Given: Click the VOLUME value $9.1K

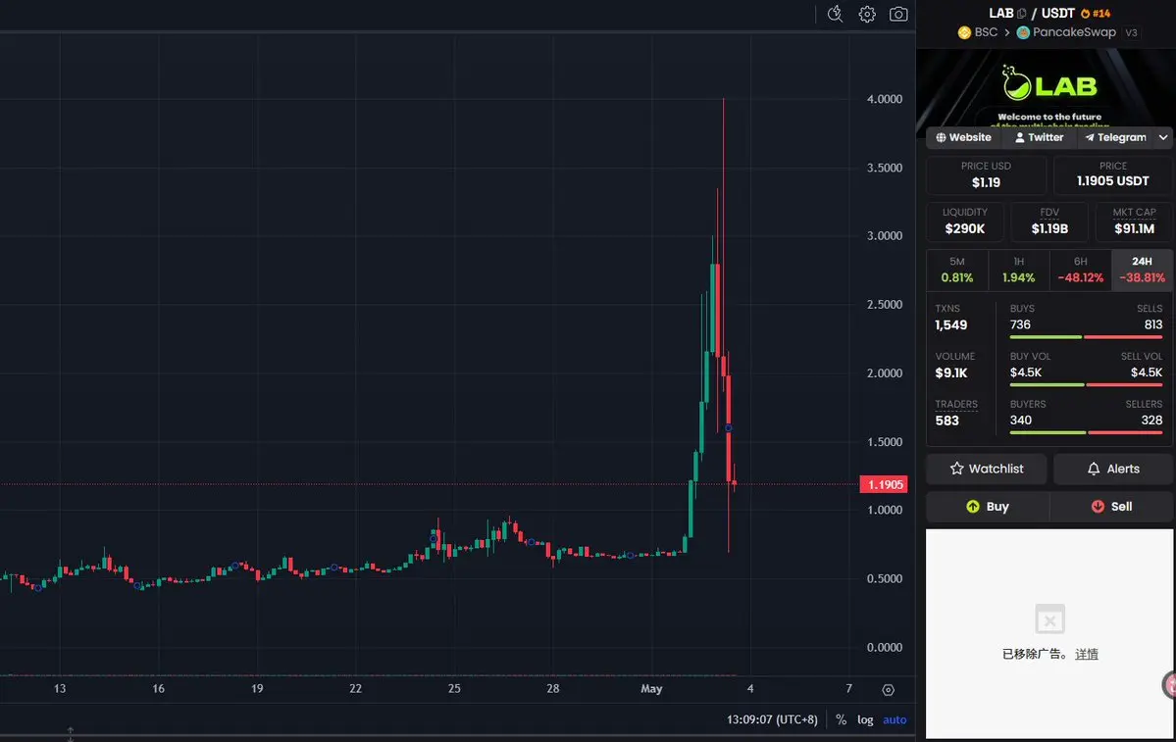Looking at the screenshot, I should (x=951, y=373).
